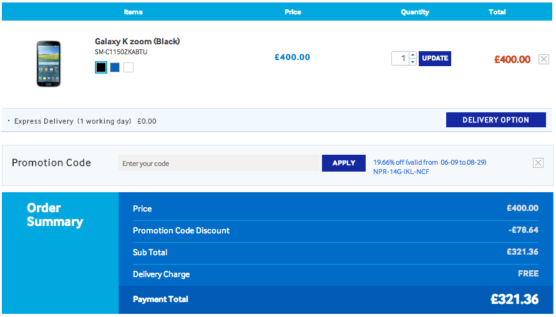Decrease quantity with the down arrow

(x=412, y=62)
